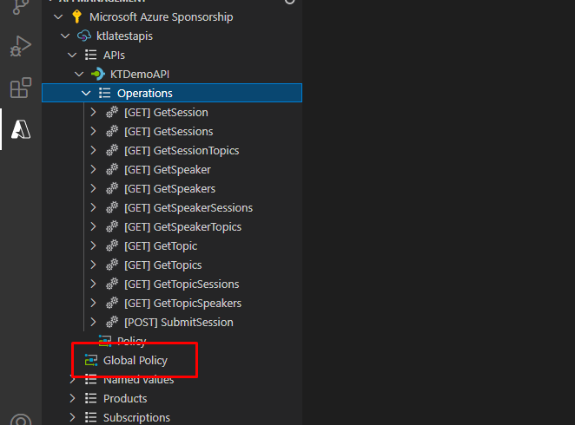Click the cloud icon next to ktlatestapis
Image resolution: width=575 pixels, height=425 pixels.
click(x=84, y=36)
